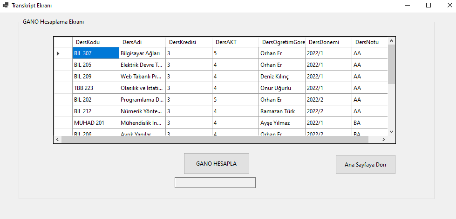Select the MUHAD 201 cell
This screenshot has width=456, height=219.
coord(95,122)
